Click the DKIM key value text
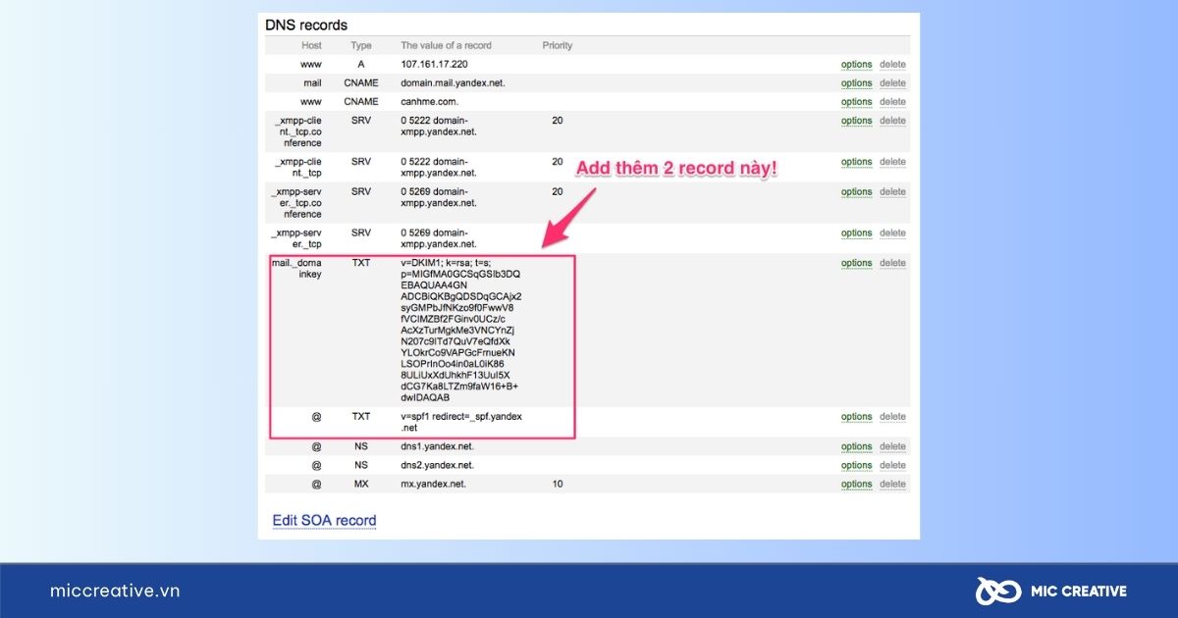 tap(461, 331)
